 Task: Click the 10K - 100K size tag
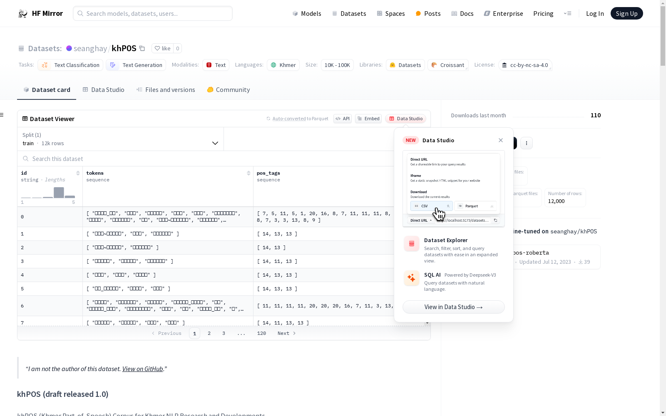coord(337,65)
